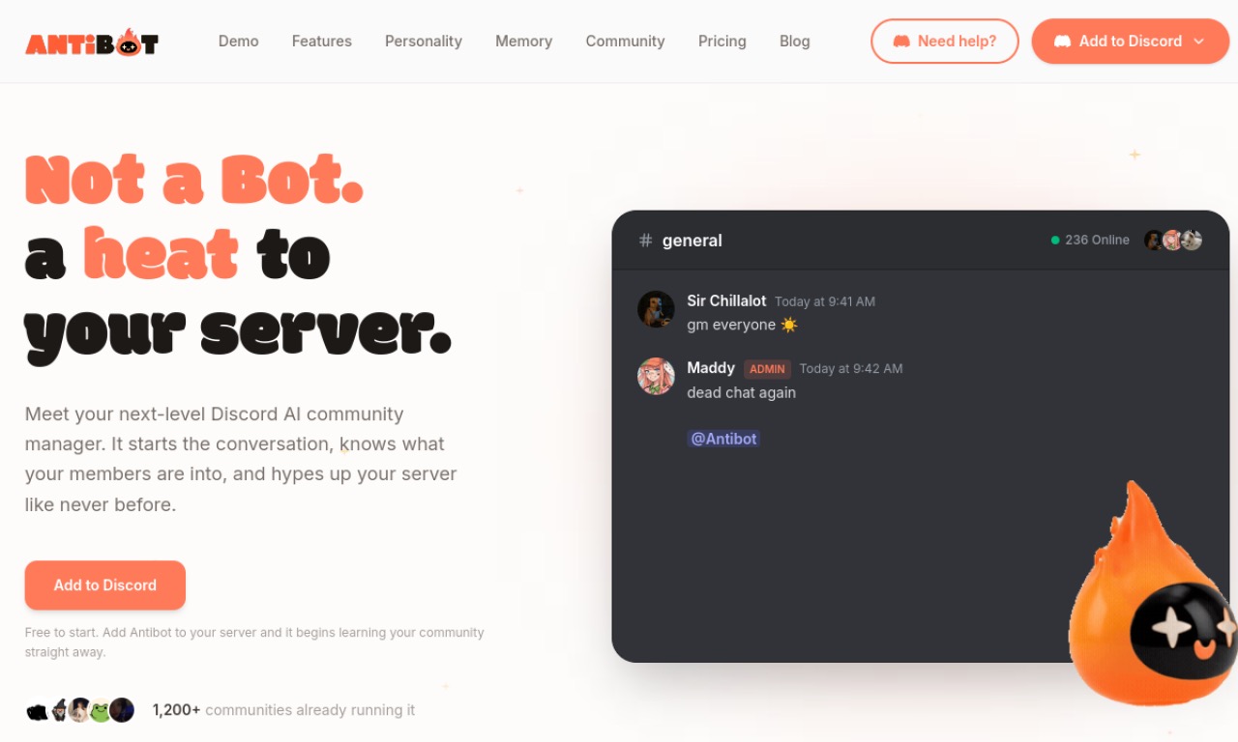Click the dead chat again message
Screen dimensions: 1238x742
tap(742, 392)
